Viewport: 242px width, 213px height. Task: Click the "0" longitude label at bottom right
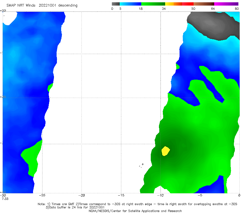point(239,195)
